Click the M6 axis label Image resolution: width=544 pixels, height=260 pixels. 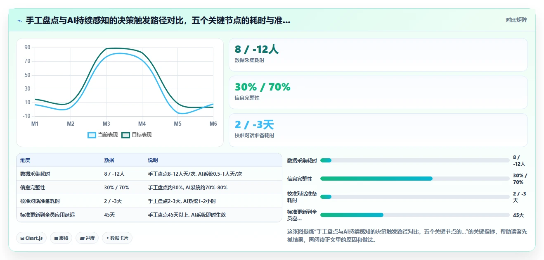(x=213, y=124)
